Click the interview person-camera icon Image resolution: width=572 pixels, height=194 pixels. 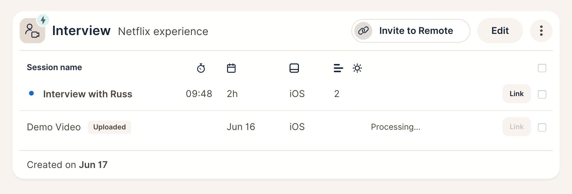click(x=32, y=31)
